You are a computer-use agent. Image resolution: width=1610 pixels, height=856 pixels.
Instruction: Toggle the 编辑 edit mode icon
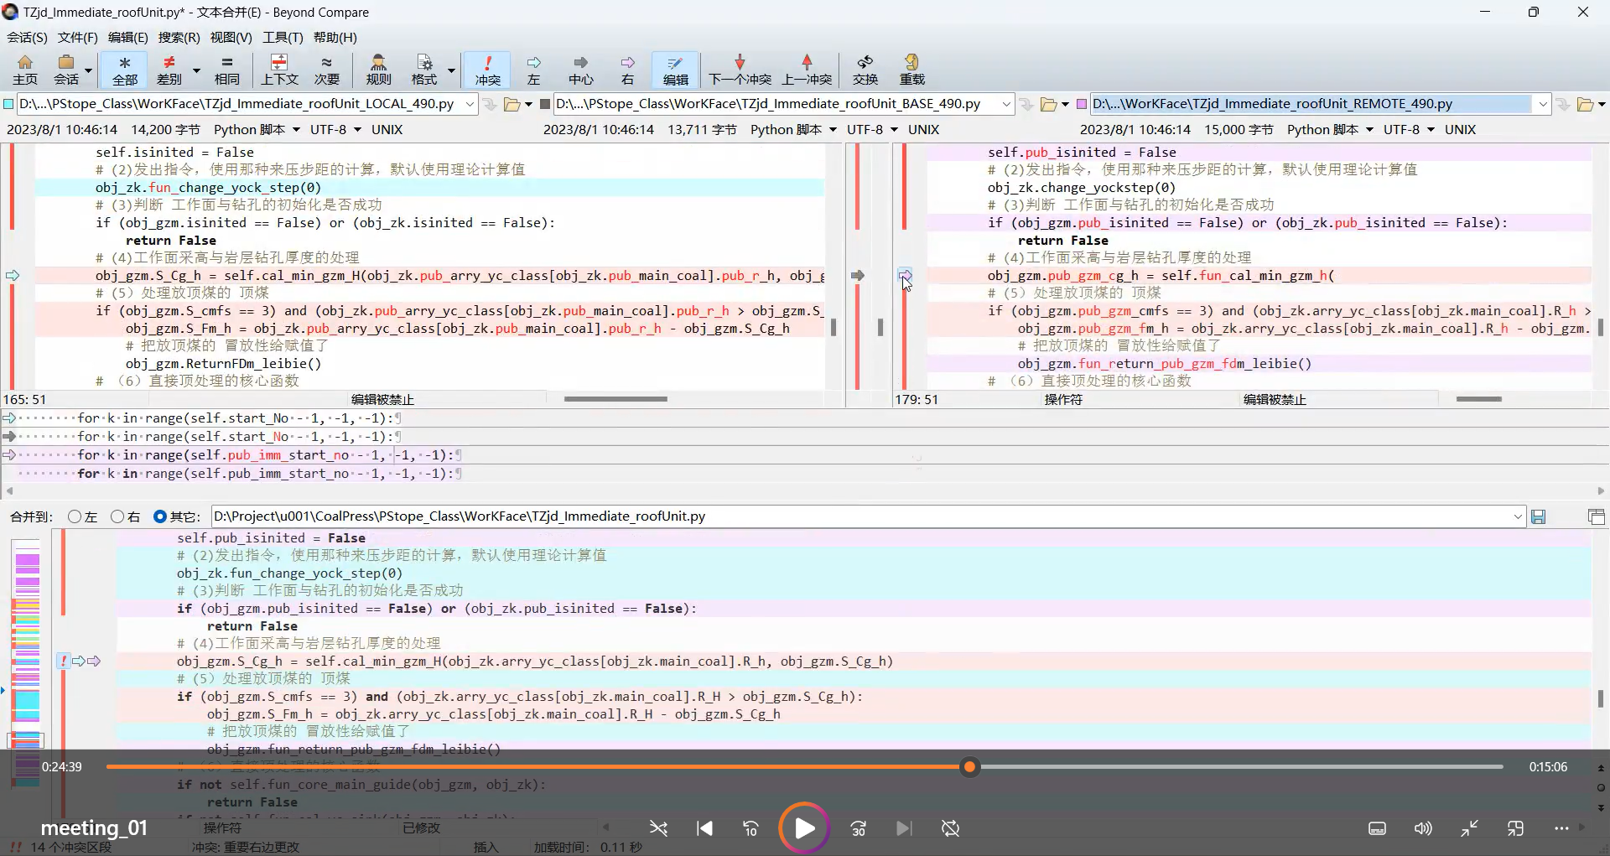tap(676, 70)
